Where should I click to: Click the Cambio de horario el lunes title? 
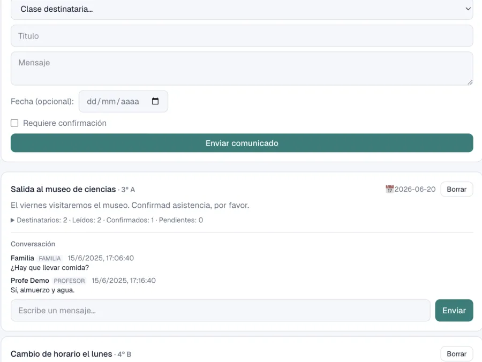(62, 354)
